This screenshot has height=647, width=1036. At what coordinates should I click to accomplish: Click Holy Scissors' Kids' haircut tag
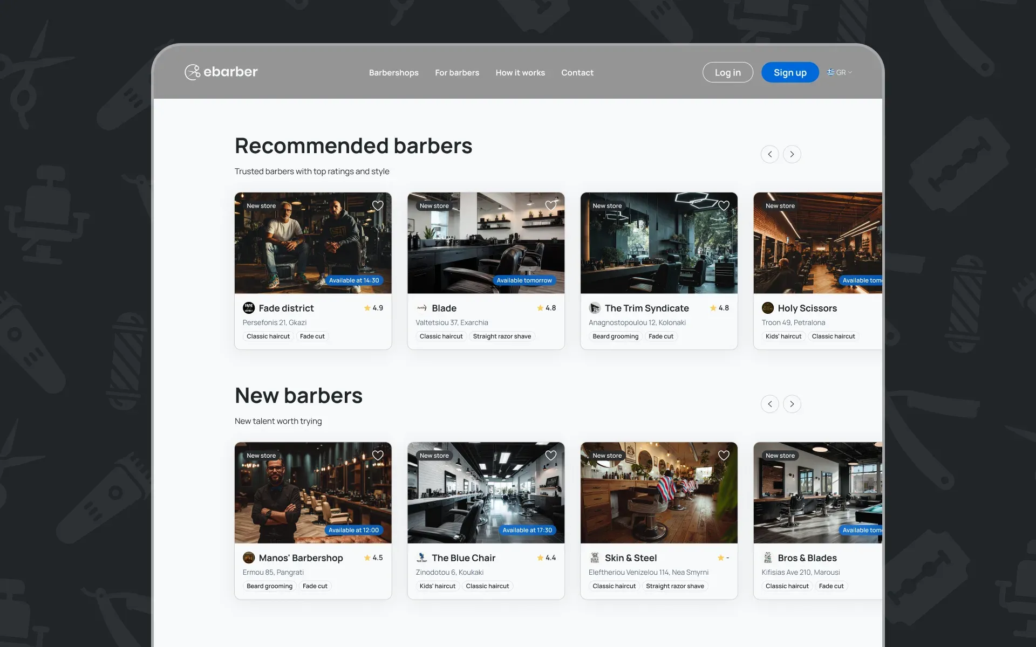pos(783,336)
